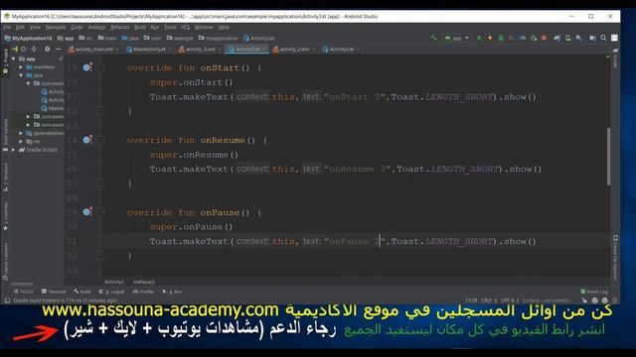636x357 pixels.
Task: Click the profile app icon in toolbar
Action: [x=523, y=38]
